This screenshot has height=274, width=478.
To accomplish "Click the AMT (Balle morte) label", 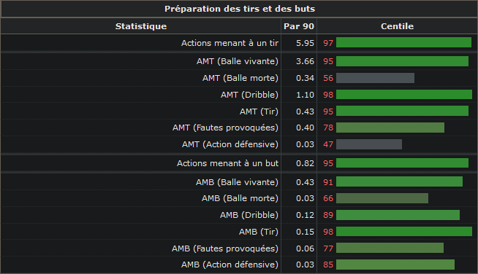I will coord(240,78).
